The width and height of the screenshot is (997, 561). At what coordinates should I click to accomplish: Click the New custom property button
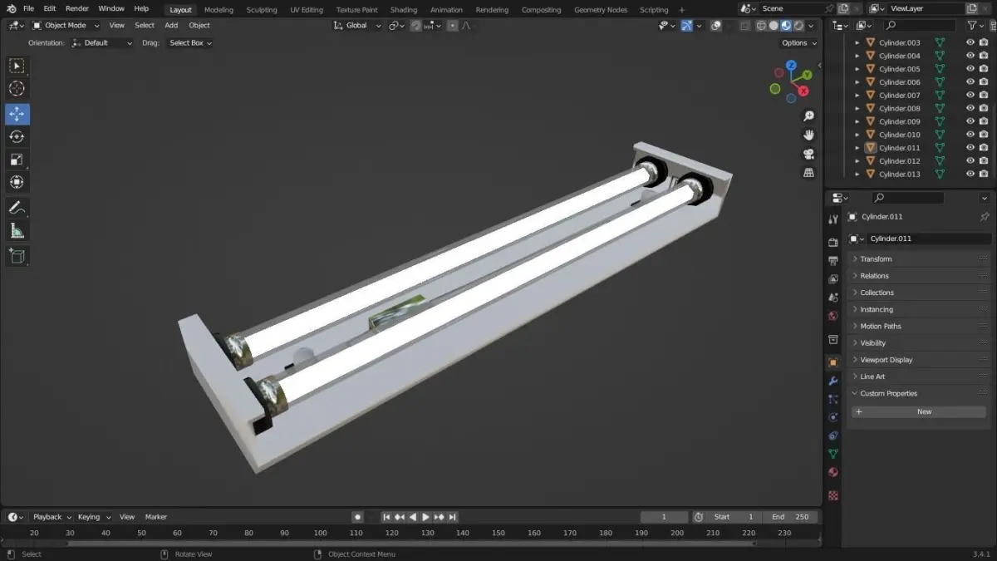[919, 411]
